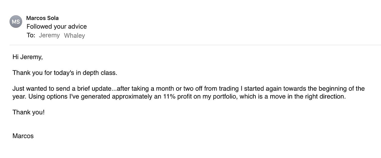Select the Jeremy recipient name
This screenshot has width=381, height=158.
click(49, 35)
